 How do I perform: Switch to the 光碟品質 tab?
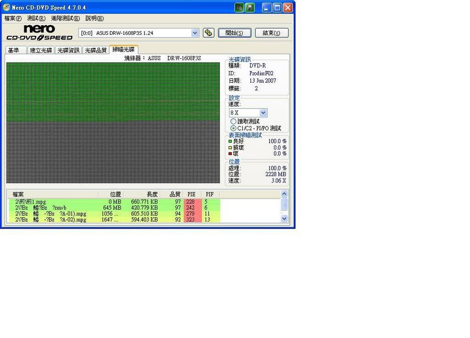pyautogui.click(x=95, y=50)
